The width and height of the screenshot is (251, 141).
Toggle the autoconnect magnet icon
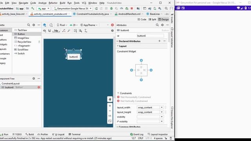coord(50,31)
